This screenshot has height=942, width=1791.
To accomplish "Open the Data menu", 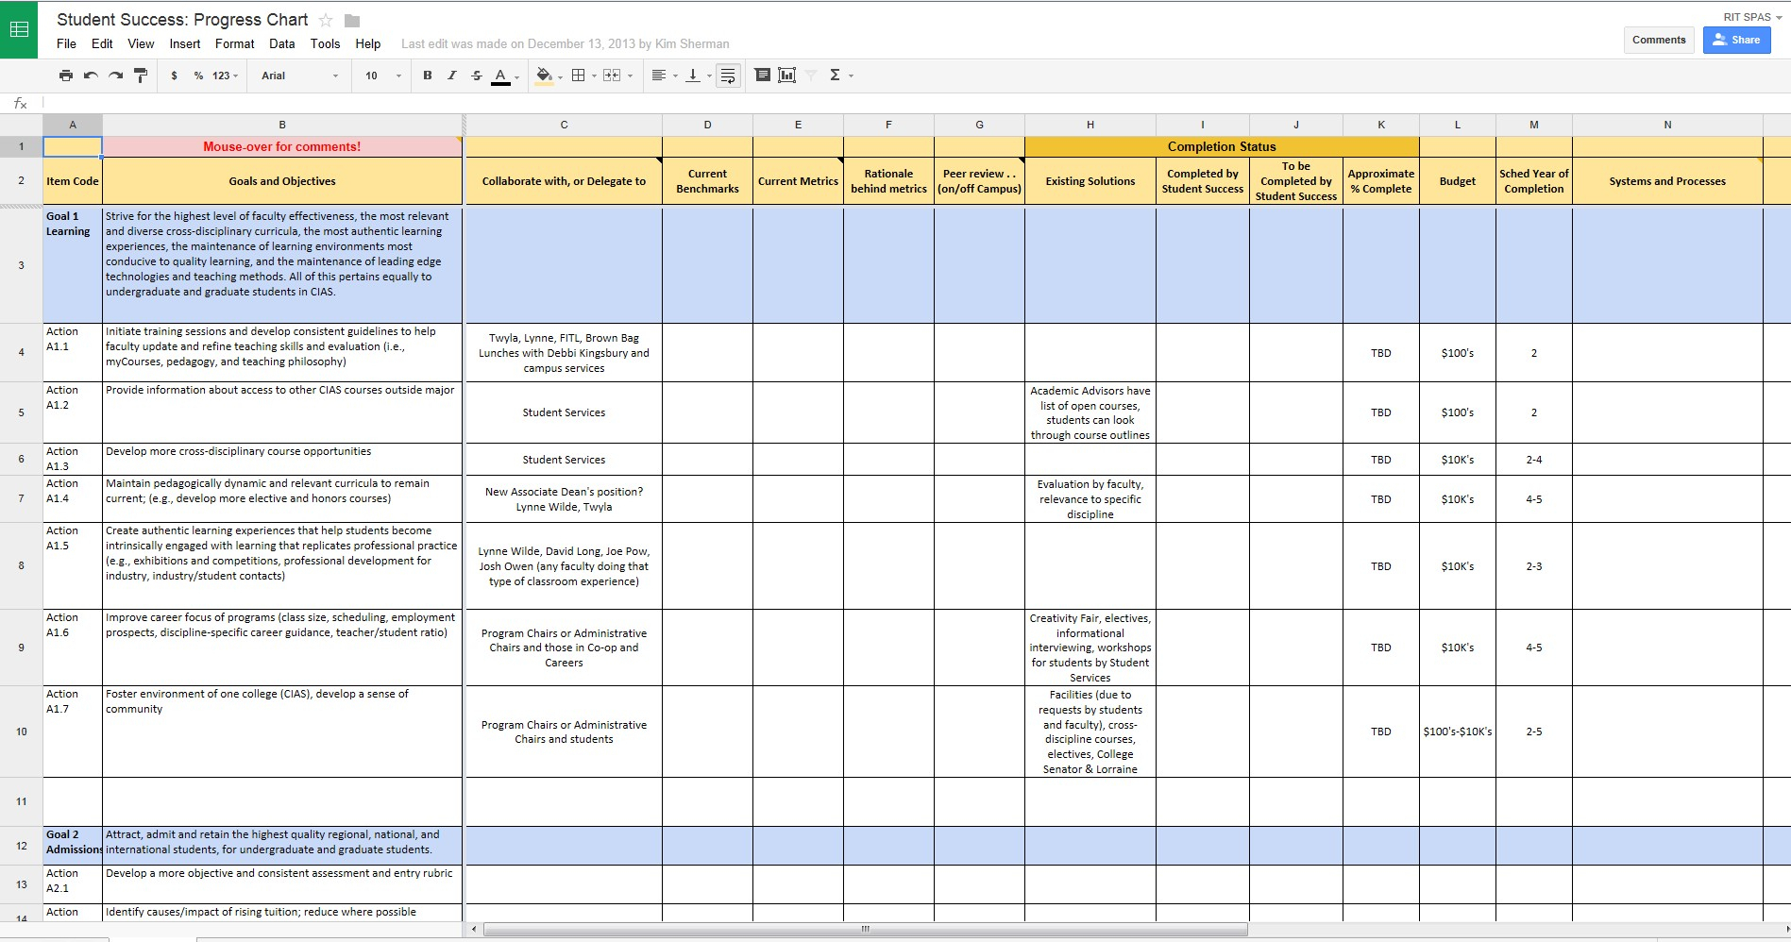I will click(281, 43).
